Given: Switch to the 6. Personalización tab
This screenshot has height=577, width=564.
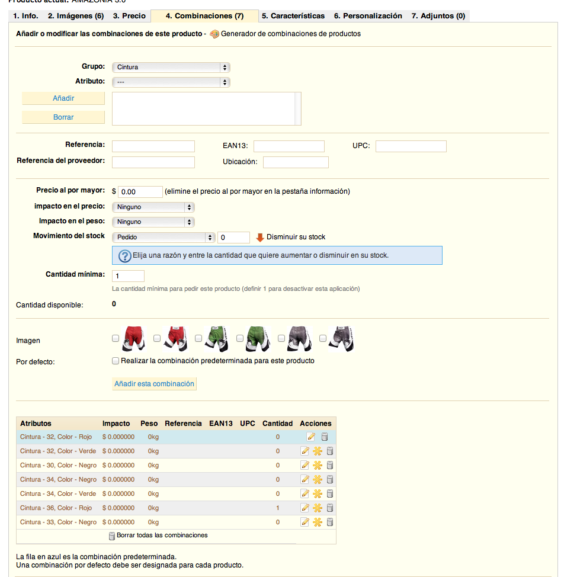Looking at the screenshot, I should [x=368, y=16].
